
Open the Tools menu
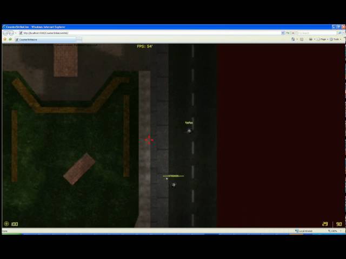[336, 39]
